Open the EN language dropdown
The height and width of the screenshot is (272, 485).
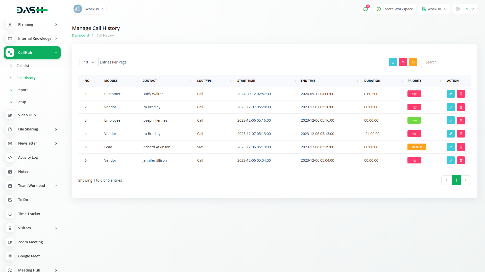tap(465, 9)
